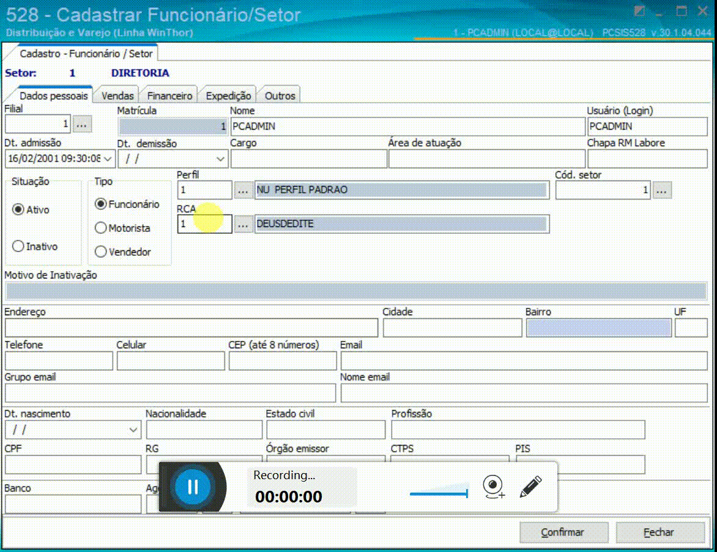Image resolution: width=717 pixels, height=552 pixels.
Task: Click the Matrícula field
Action: tap(173, 126)
